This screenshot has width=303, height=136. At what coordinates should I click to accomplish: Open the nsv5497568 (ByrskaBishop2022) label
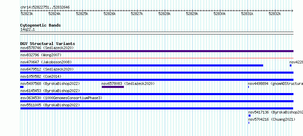click(x=50, y=84)
